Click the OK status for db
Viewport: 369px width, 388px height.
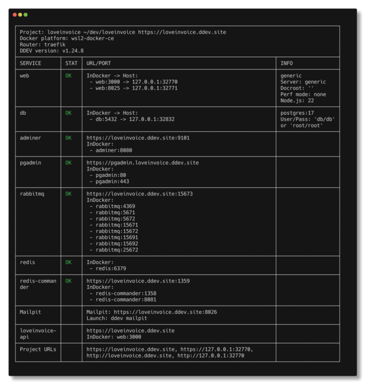tap(68, 113)
